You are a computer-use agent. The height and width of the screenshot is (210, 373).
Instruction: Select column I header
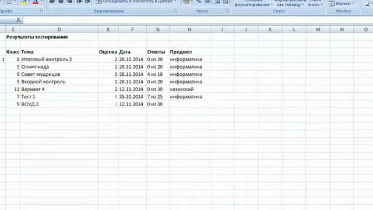click(222, 30)
